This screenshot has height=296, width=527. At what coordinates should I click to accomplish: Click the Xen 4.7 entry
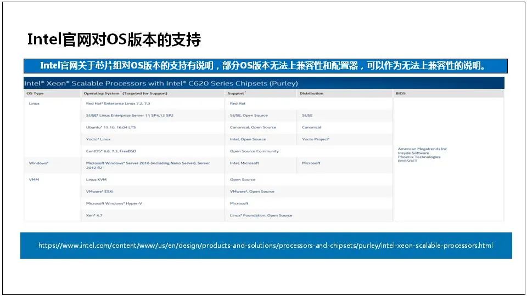pos(94,215)
